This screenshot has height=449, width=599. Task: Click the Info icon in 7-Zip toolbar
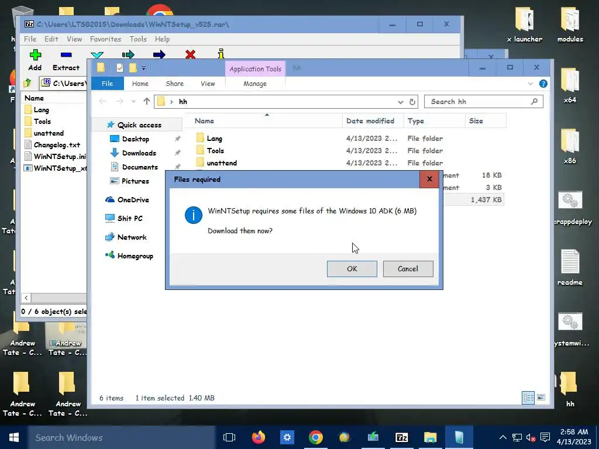(x=221, y=54)
